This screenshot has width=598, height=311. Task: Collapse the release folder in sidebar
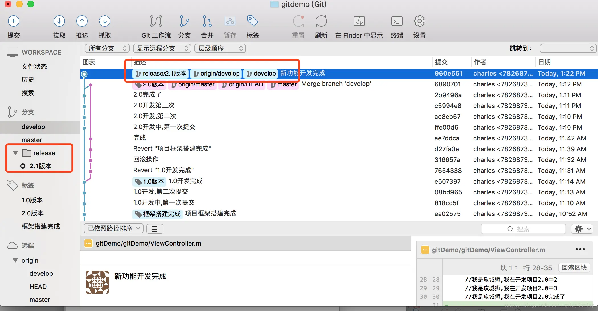pyautogui.click(x=15, y=153)
